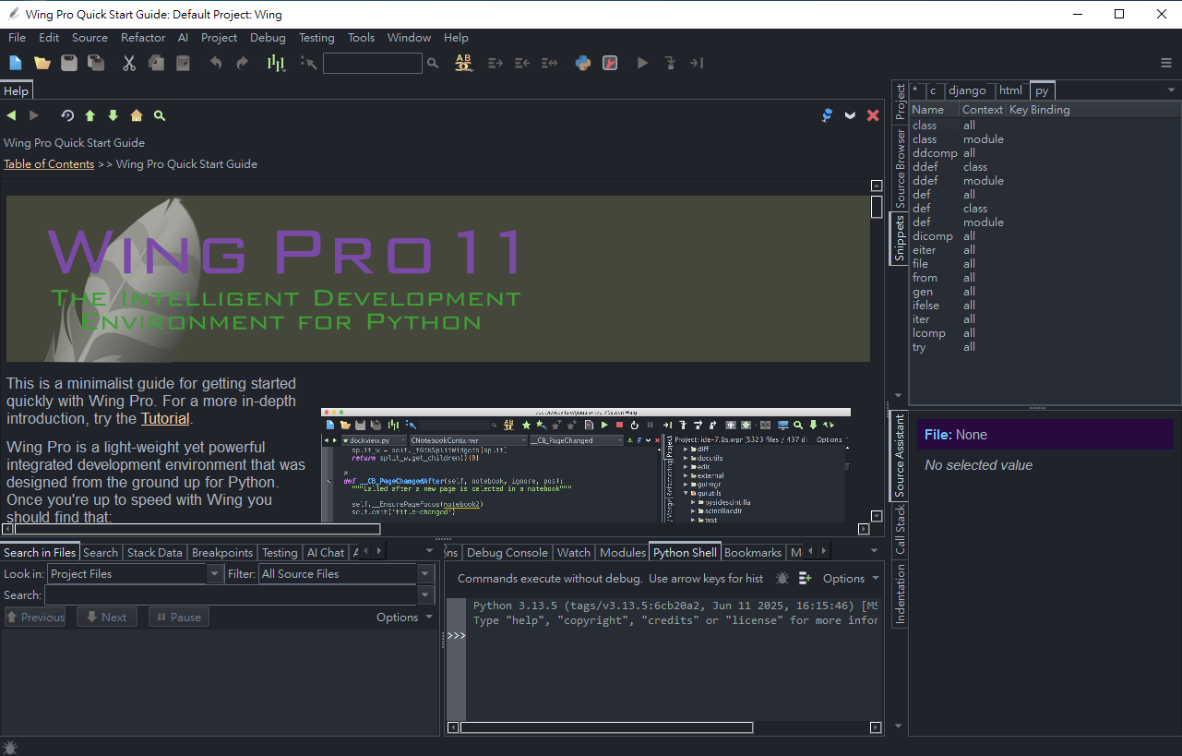
Task: Click the Table of Contents link
Action: 49,164
